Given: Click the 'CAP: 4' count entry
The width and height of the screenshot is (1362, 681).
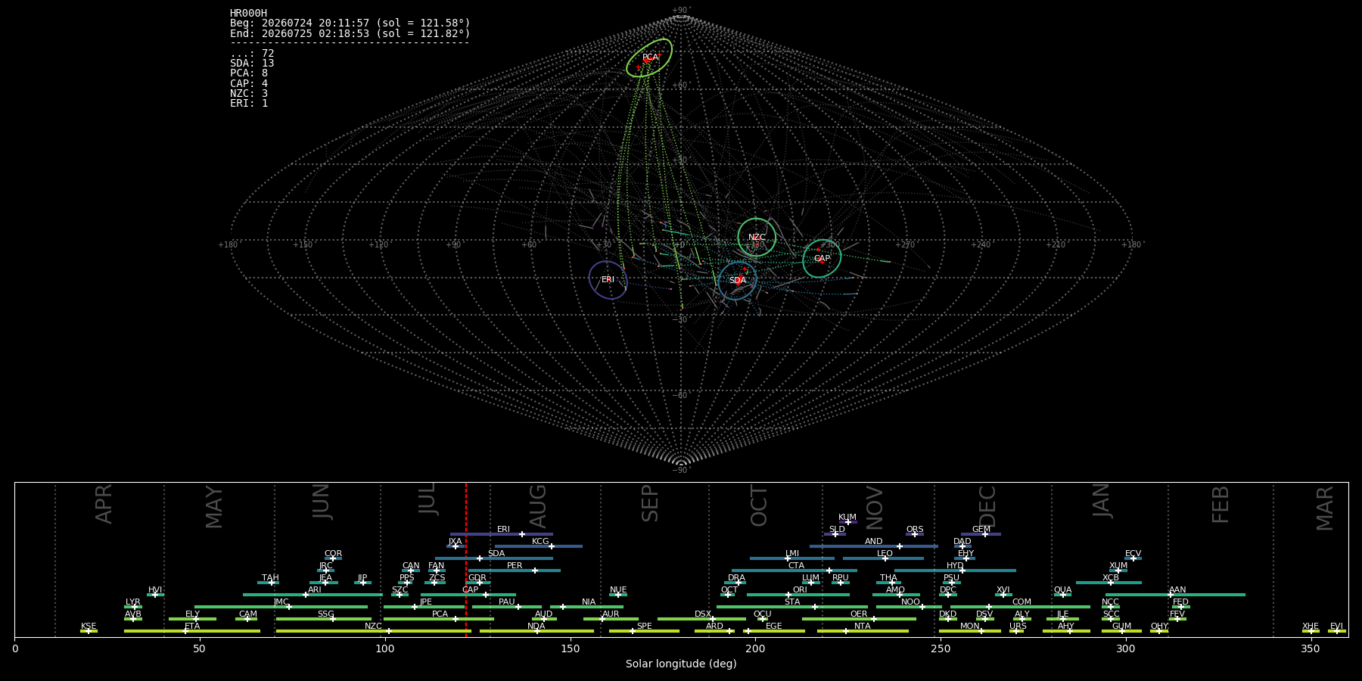Looking at the screenshot, I should (249, 83).
